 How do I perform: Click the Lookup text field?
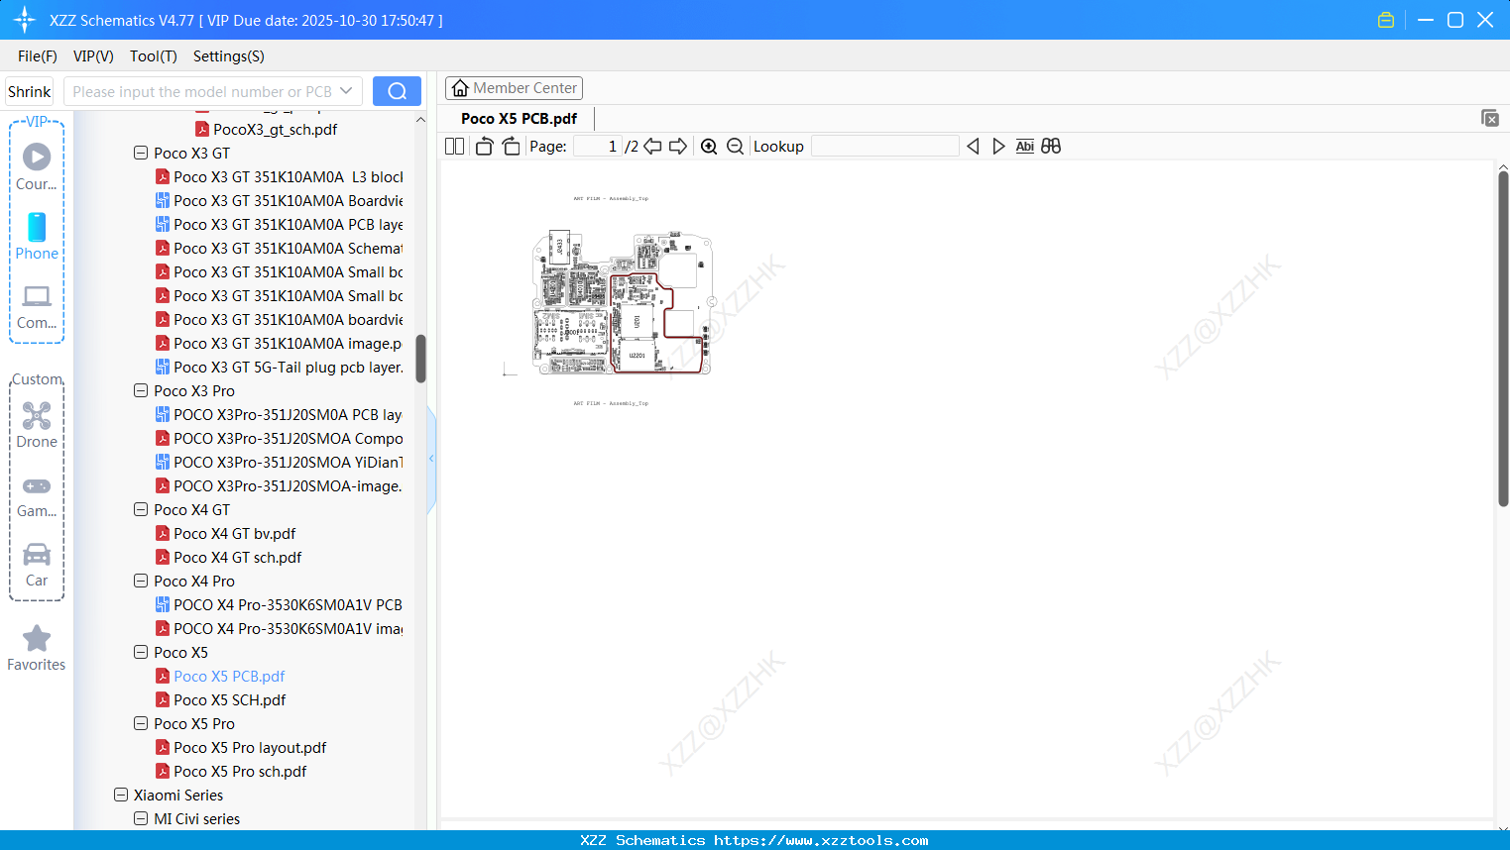click(x=884, y=147)
